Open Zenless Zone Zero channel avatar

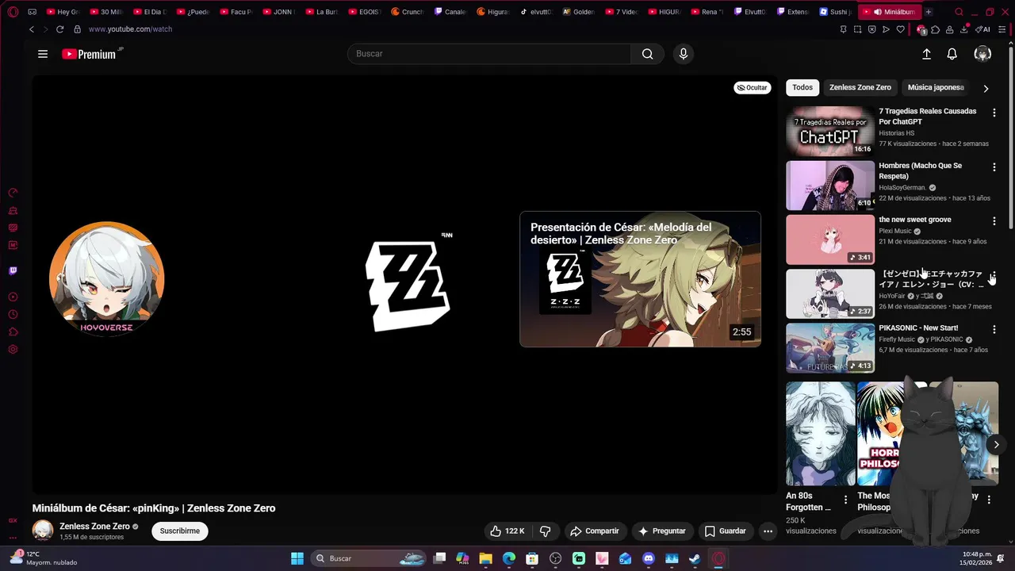[43, 531]
